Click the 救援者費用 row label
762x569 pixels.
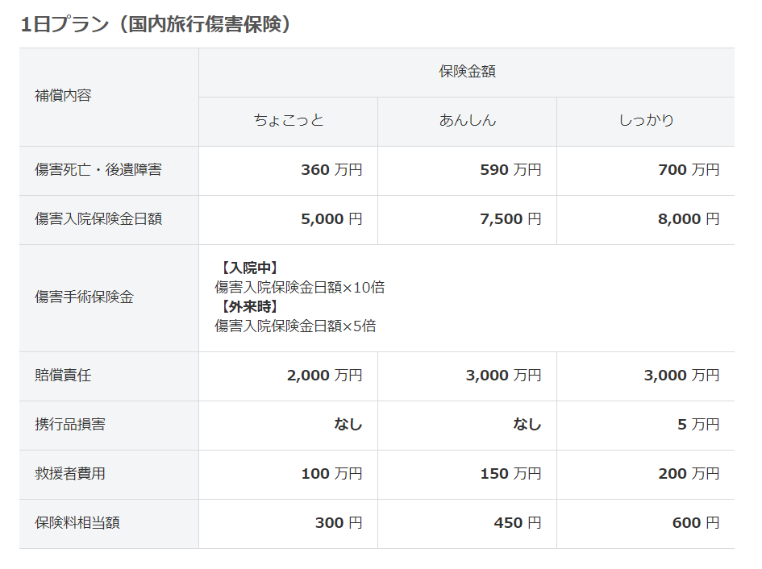[70, 473]
